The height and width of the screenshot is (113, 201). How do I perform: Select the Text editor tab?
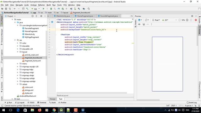coord(61,99)
